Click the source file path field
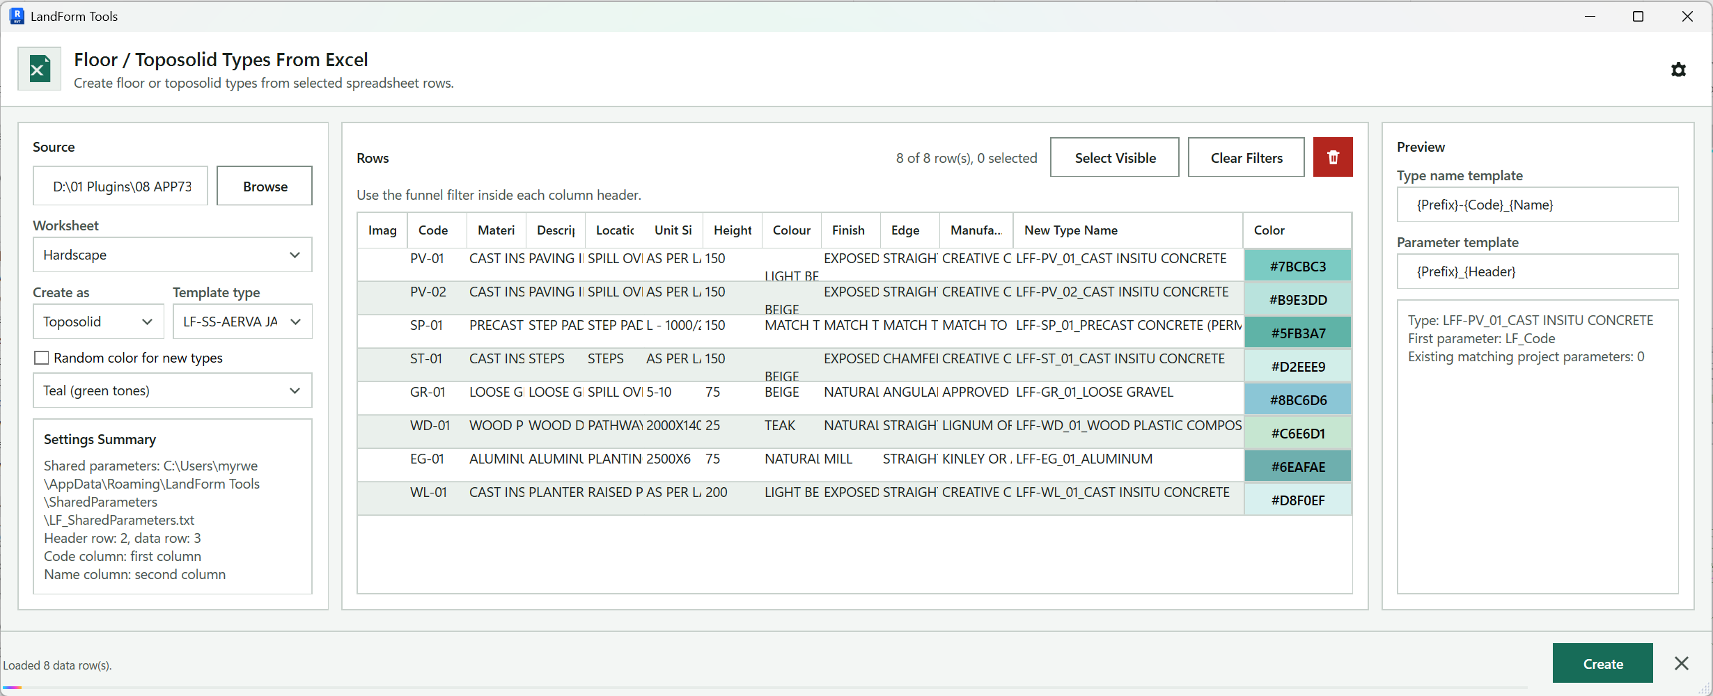 pyautogui.click(x=120, y=186)
